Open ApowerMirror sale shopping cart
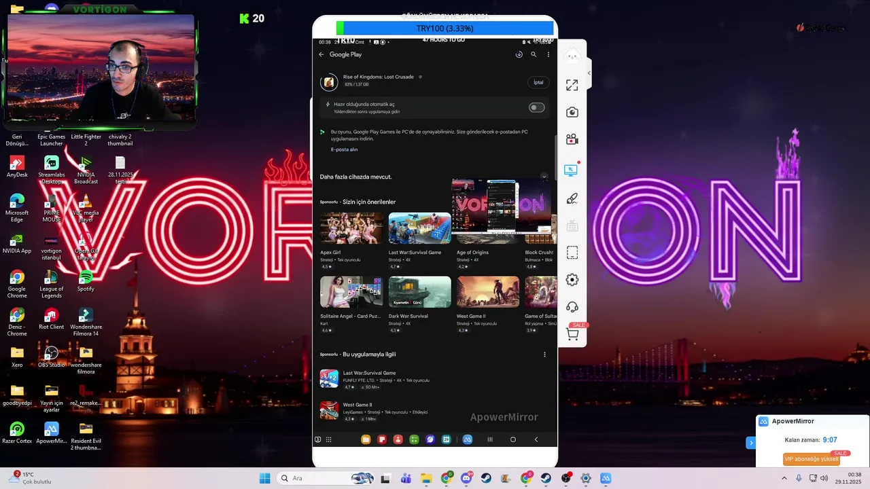 (x=573, y=334)
